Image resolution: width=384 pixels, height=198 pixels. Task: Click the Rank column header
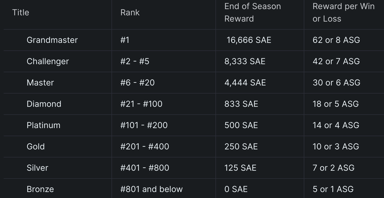[x=130, y=12]
